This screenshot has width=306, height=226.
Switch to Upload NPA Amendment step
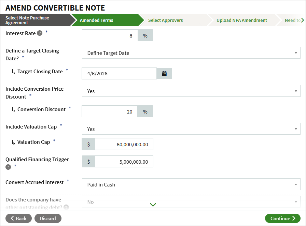coord(241,20)
